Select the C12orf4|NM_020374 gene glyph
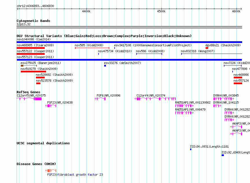 (155, 99)
